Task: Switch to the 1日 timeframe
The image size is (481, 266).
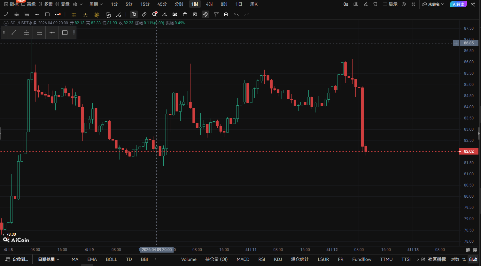Action: tap(239, 4)
